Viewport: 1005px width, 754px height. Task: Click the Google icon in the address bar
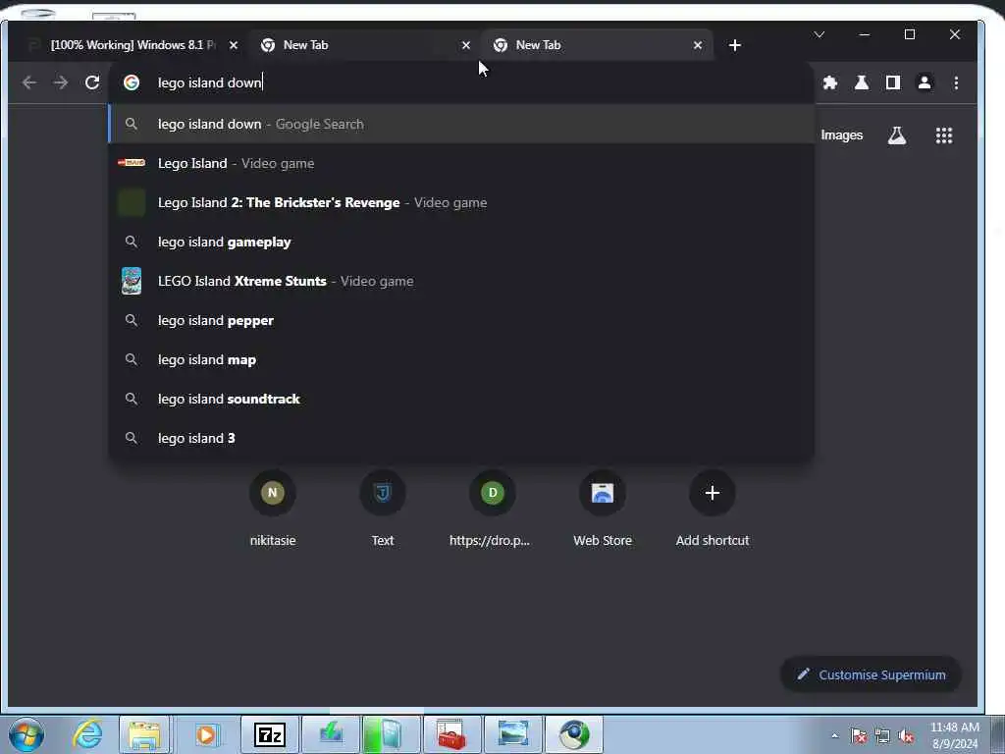click(x=132, y=82)
